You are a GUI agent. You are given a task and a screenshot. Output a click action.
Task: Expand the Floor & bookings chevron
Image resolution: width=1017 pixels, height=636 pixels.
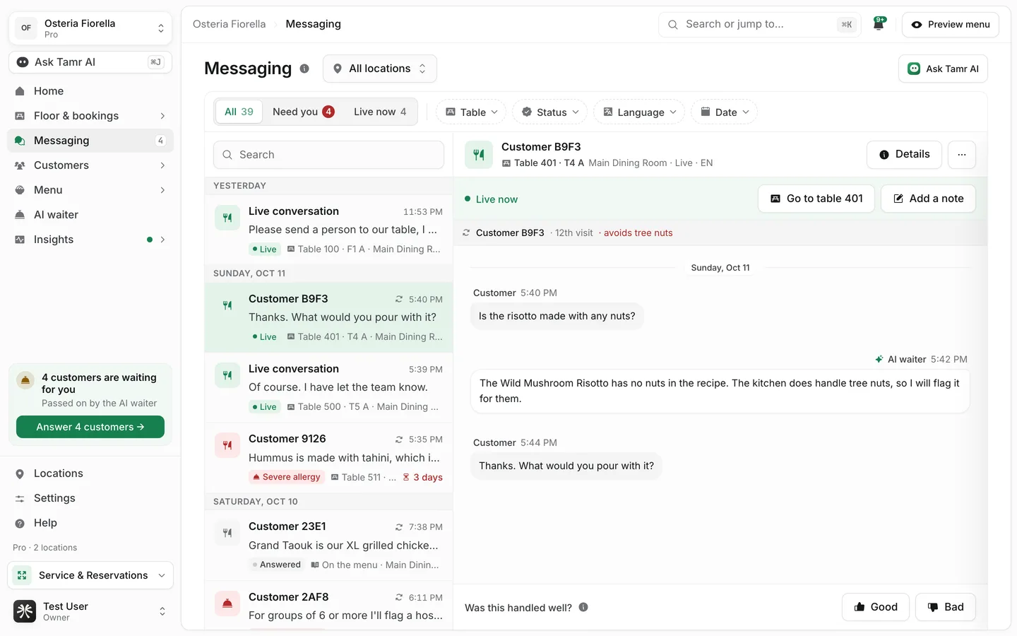pos(162,116)
